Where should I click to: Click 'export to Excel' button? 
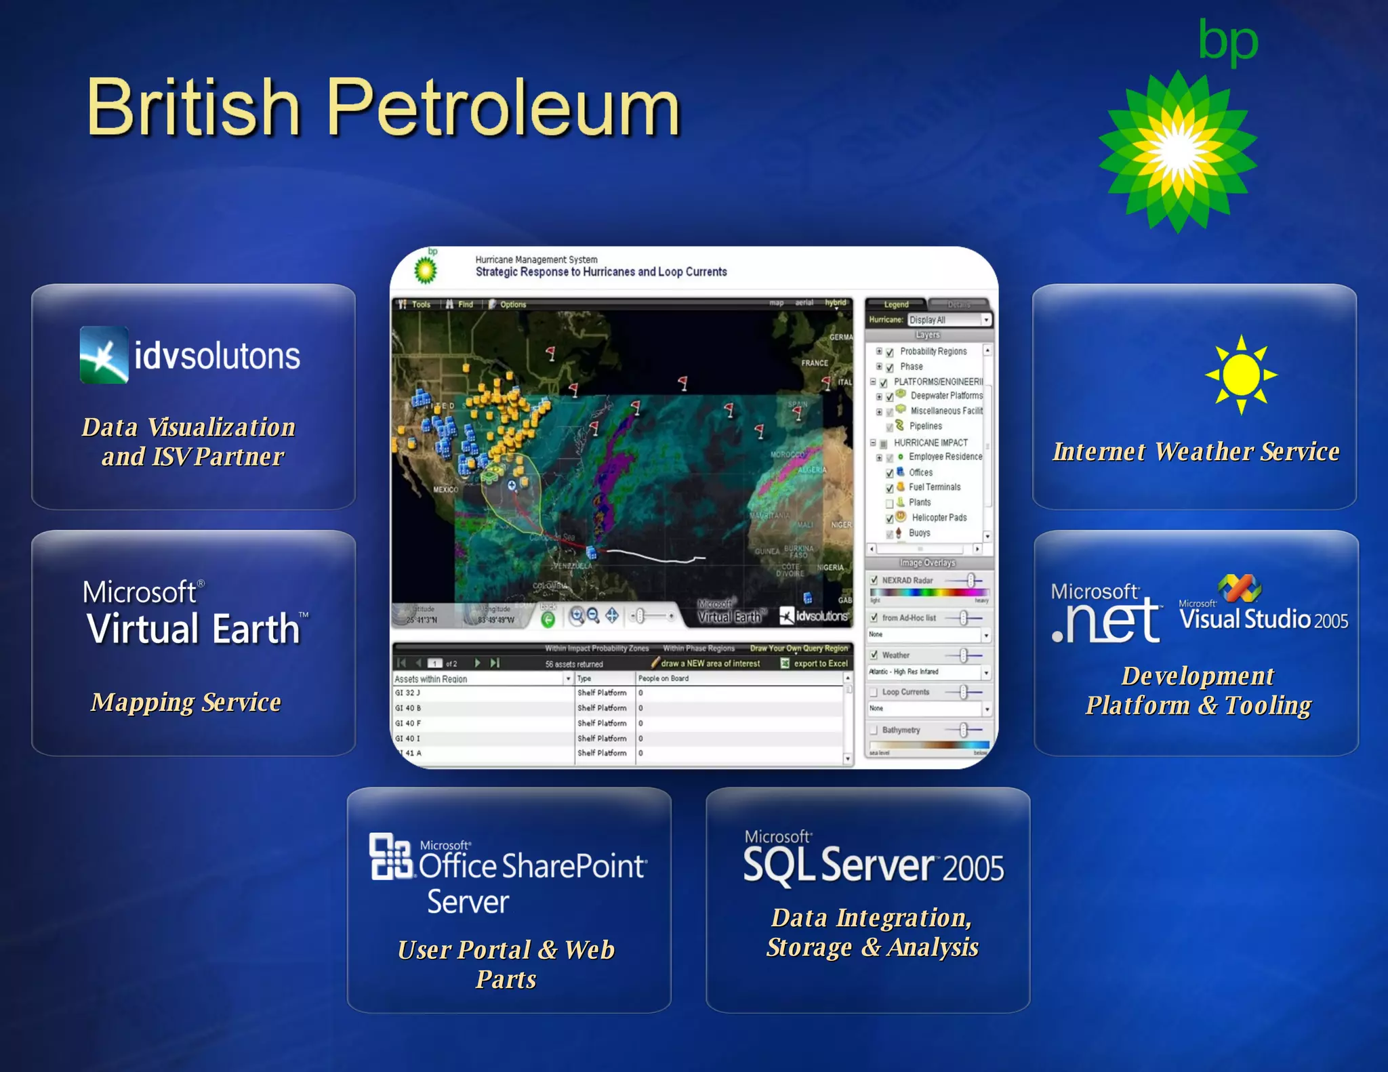coord(814,663)
